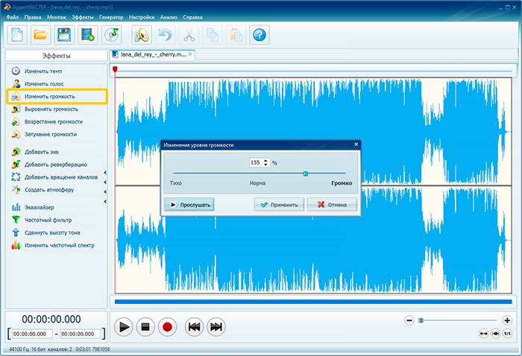Click the Save floppy disk icon
522x356 pixels.
(64, 35)
